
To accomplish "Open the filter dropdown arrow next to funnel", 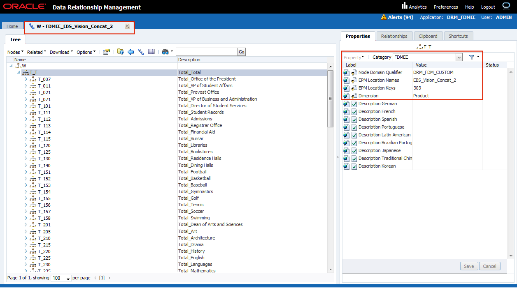I will pos(478,57).
